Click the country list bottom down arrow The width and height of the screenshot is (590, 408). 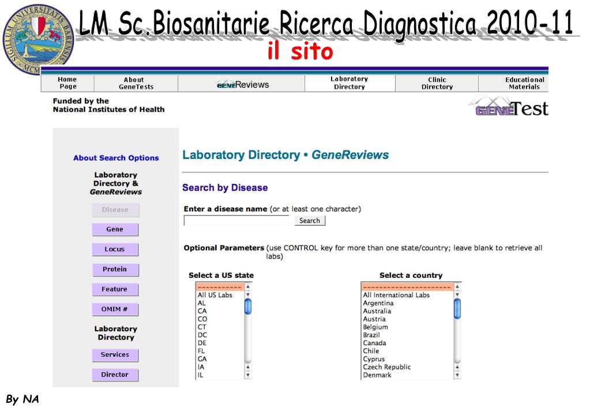[457, 375]
